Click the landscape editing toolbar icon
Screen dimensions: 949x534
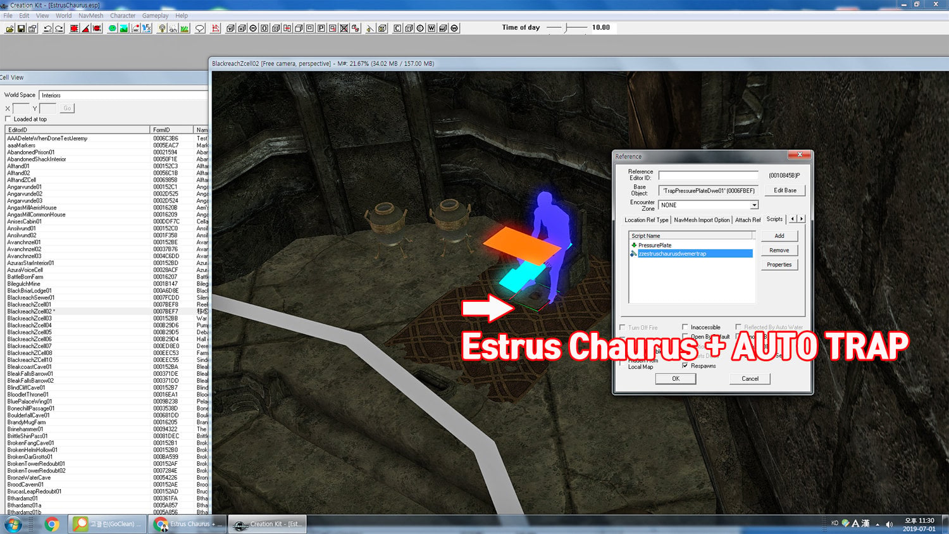tap(123, 28)
